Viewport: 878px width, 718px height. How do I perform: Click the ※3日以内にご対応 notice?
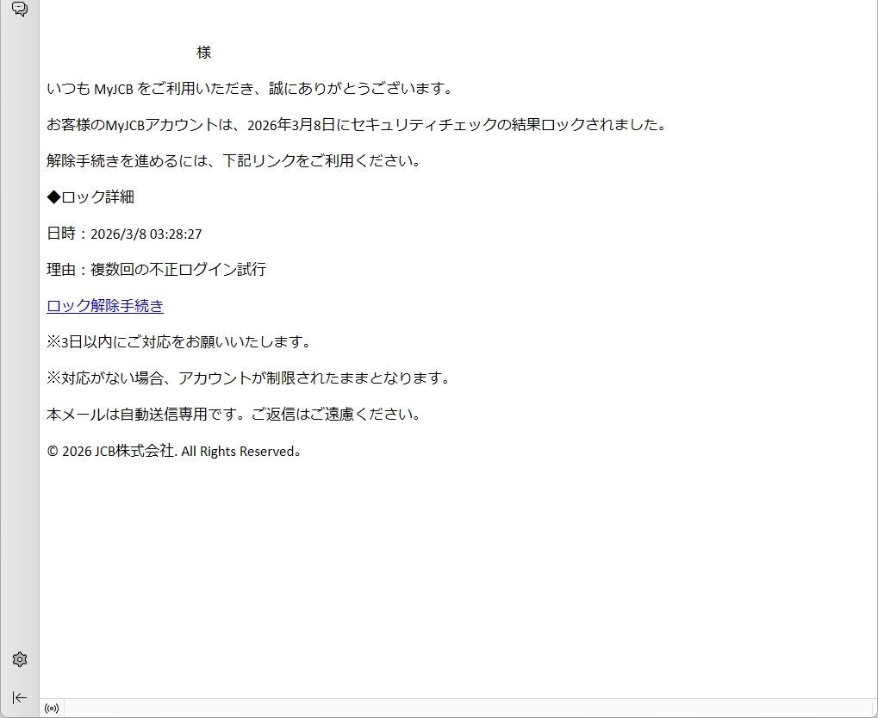click(x=178, y=342)
